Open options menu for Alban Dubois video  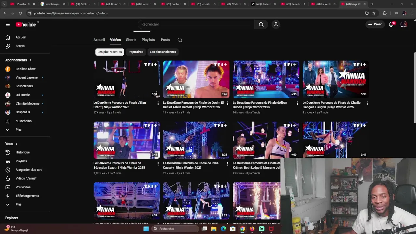click(297, 103)
